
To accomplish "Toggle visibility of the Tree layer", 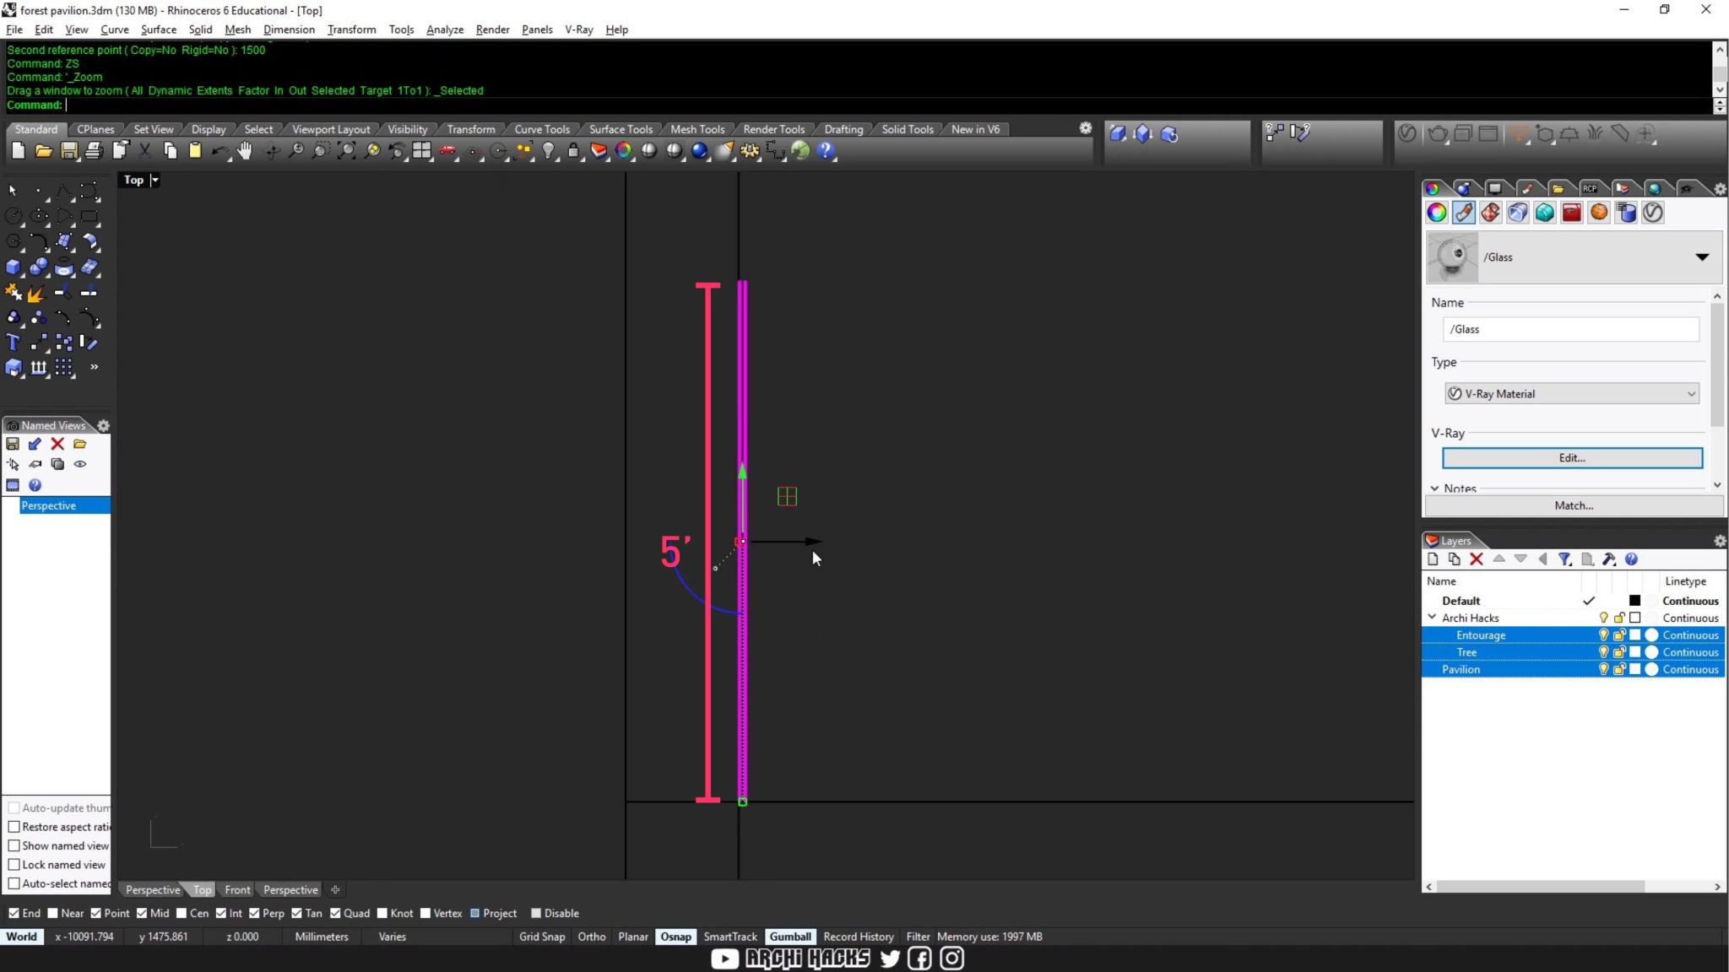I will tap(1605, 652).
